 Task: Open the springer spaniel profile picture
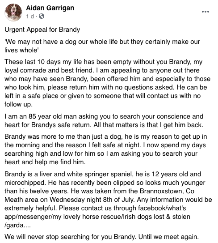13,12
